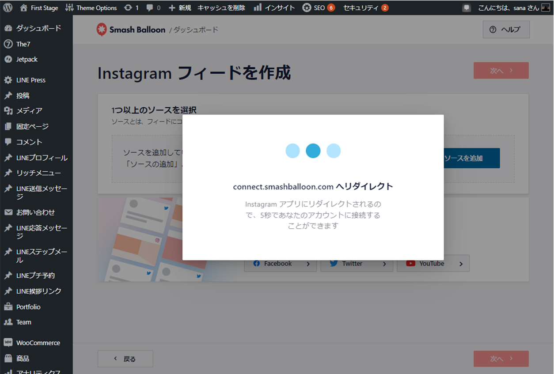Image resolution: width=554 pixels, height=374 pixels.
Task: Click the ヘルプ help button
Action: [x=505, y=30]
